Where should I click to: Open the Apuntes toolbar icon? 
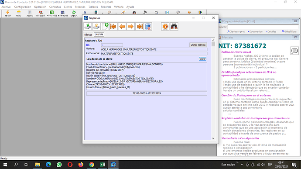[30, 14]
